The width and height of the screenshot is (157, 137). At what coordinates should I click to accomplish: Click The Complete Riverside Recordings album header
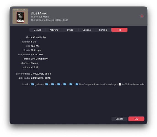click(x=49, y=20)
